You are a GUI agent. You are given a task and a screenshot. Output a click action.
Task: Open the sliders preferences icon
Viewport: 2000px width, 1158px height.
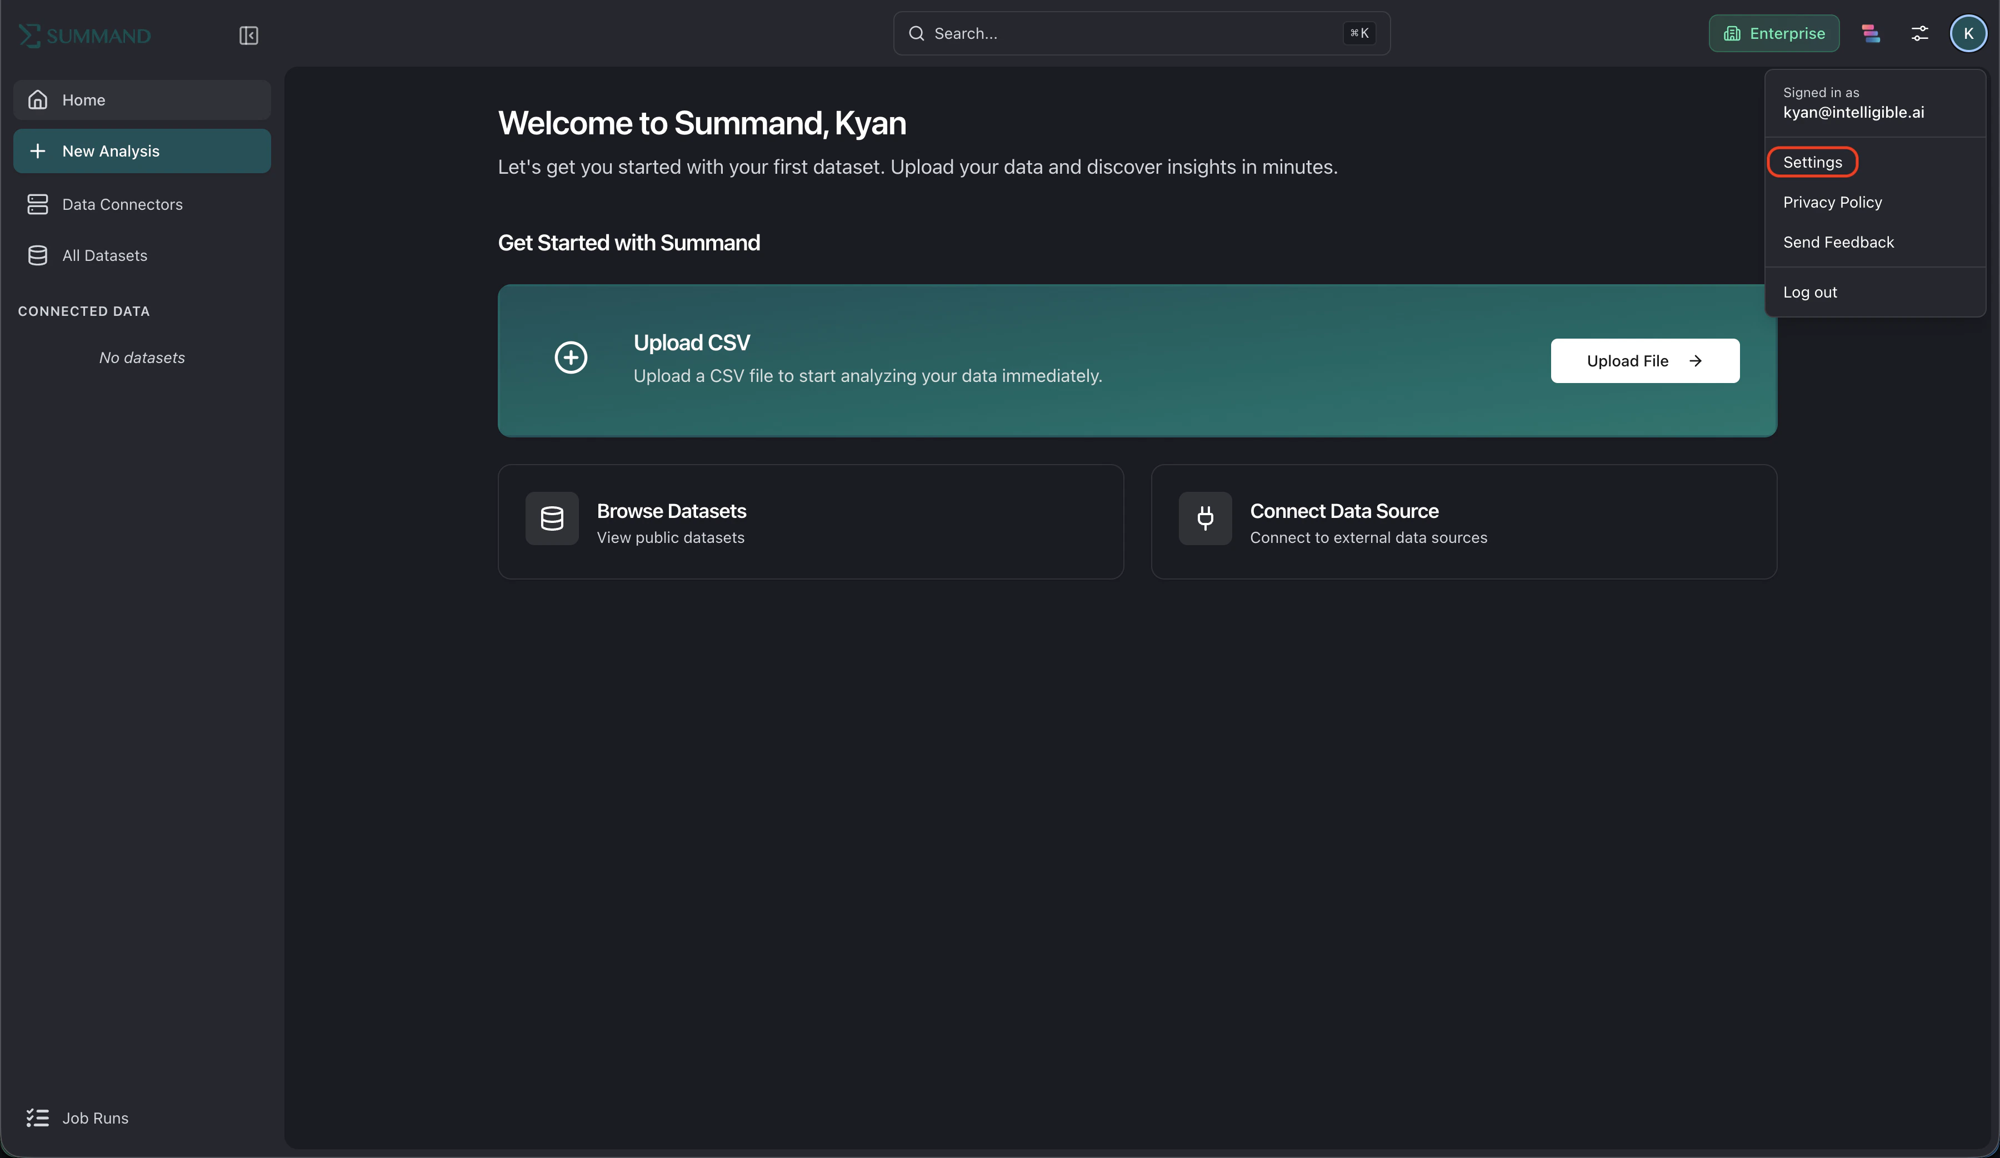point(1919,33)
